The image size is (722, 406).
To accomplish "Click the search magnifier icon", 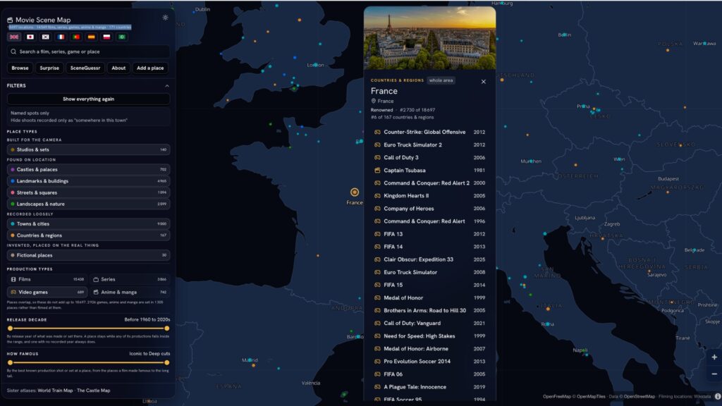I will (x=13, y=51).
